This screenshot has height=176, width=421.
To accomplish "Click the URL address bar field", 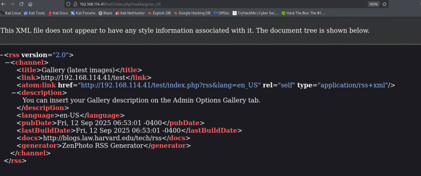I will (x=206, y=4).
